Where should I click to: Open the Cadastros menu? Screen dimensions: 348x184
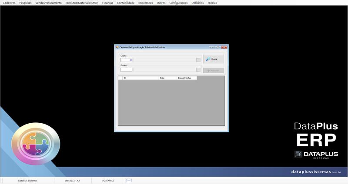tap(9, 3)
